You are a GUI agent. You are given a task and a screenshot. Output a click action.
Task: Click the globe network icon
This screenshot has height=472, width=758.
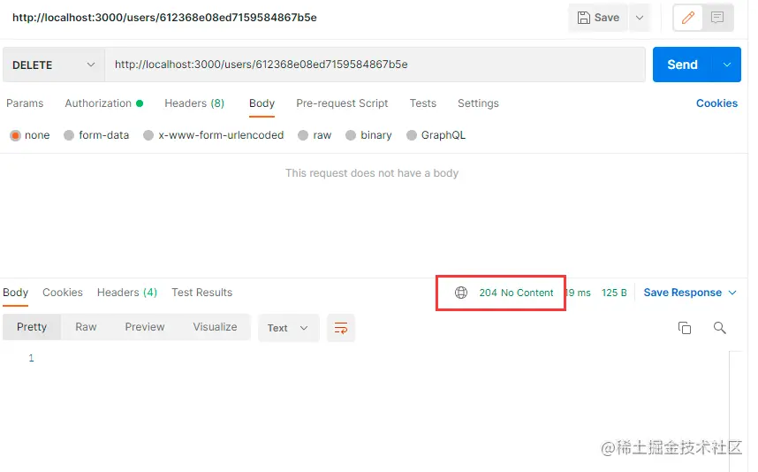pyautogui.click(x=461, y=293)
